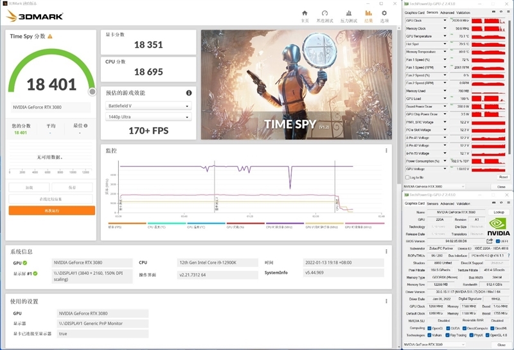The image size is (514, 350).
Task: Click the Lookup button in GPU-Z
Action: [x=499, y=212]
